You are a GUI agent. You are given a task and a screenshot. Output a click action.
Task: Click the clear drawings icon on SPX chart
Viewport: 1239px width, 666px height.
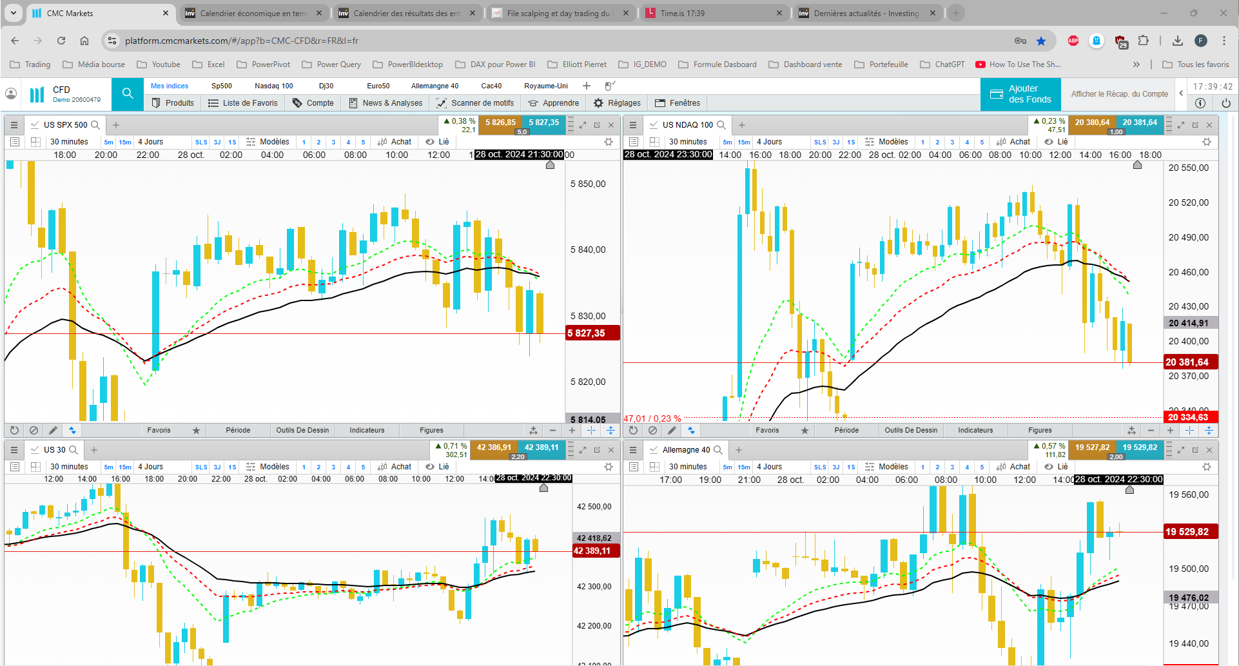34,430
